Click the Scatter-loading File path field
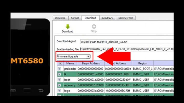184x103 pixels. (x=127, y=49)
